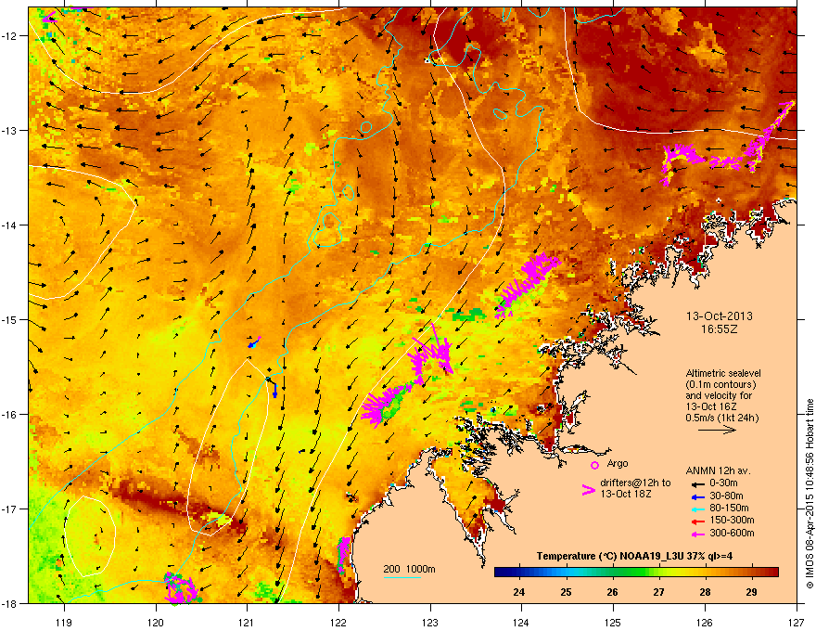The width and height of the screenshot is (816, 631).
Task: Click the latitude axis label -18
Action: [x=10, y=603]
